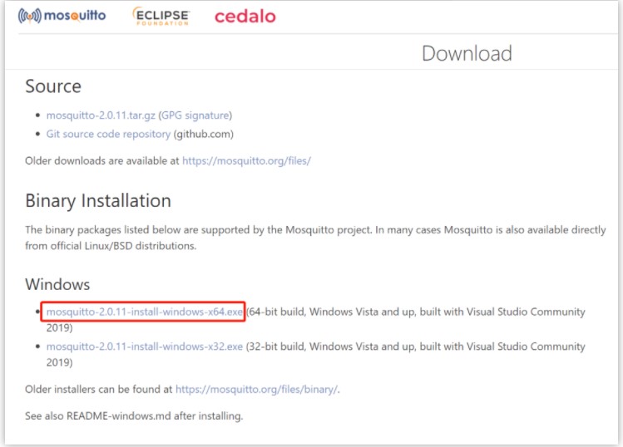Click the "(github.com)" text

204,134
